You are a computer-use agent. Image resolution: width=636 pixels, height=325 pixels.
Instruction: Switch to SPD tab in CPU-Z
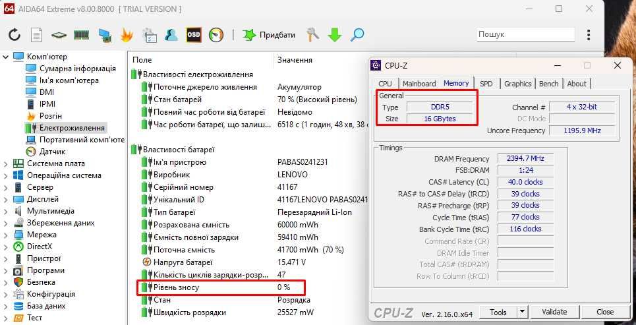486,84
